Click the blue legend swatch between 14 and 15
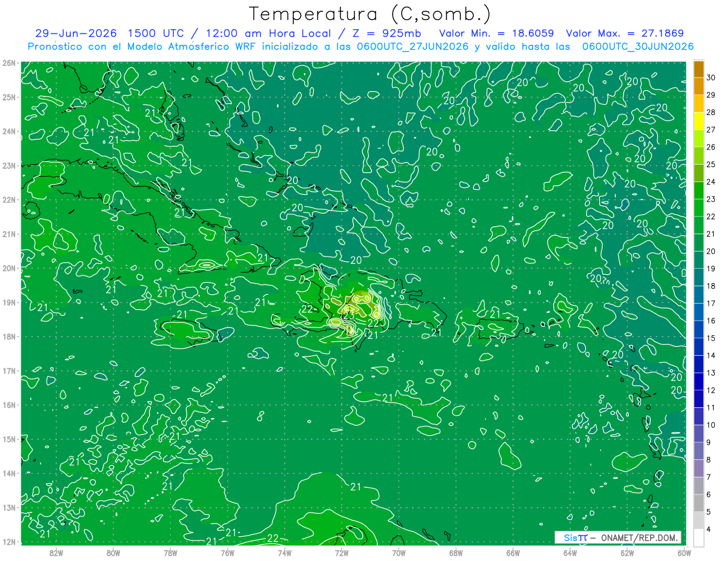This screenshot has width=727, height=561. (699, 346)
